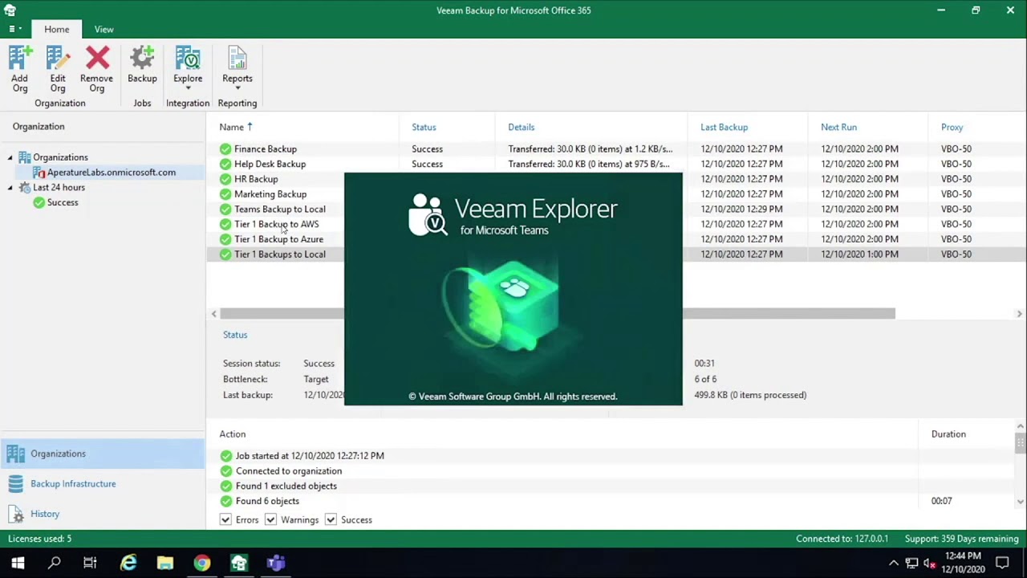
Task: Sort by Last Backup column header
Action: pos(724,127)
